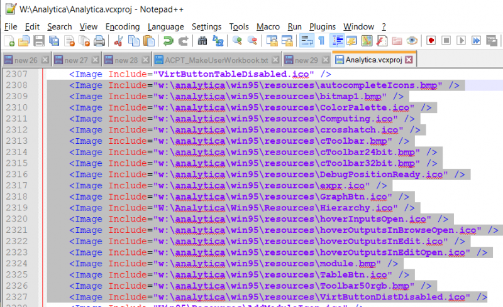The height and width of the screenshot is (307, 503).
Task: Switch to the new 27 tab
Action: [76, 60]
